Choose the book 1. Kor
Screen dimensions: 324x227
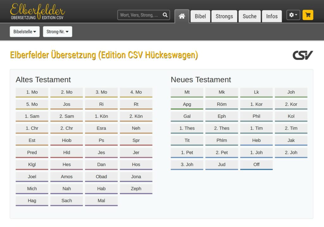click(256, 104)
